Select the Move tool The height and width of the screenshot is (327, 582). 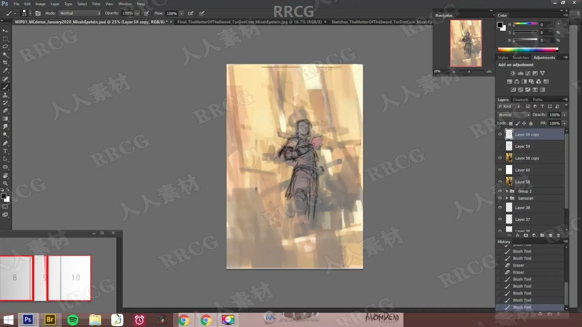(5, 31)
